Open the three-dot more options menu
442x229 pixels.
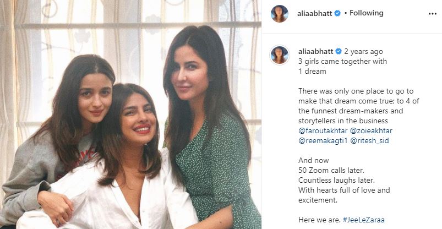(x=433, y=14)
